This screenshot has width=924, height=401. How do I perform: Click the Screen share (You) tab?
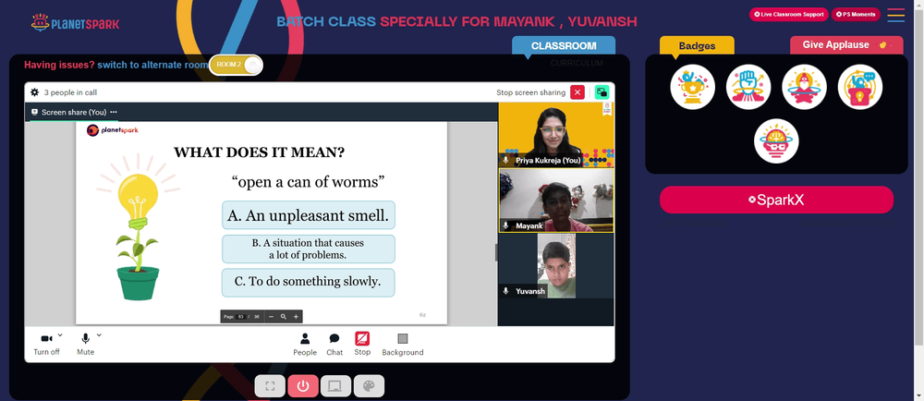point(74,112)
